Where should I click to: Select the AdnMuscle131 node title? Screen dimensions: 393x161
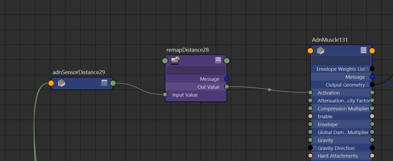(x=330, y=40)
